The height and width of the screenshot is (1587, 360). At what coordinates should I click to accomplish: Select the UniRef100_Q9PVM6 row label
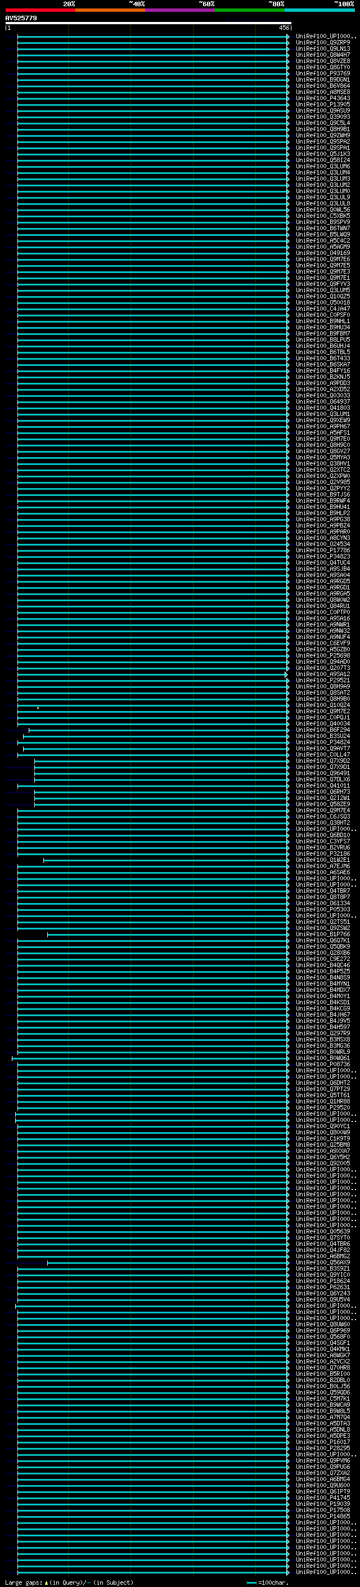(x=323, y=1460)
